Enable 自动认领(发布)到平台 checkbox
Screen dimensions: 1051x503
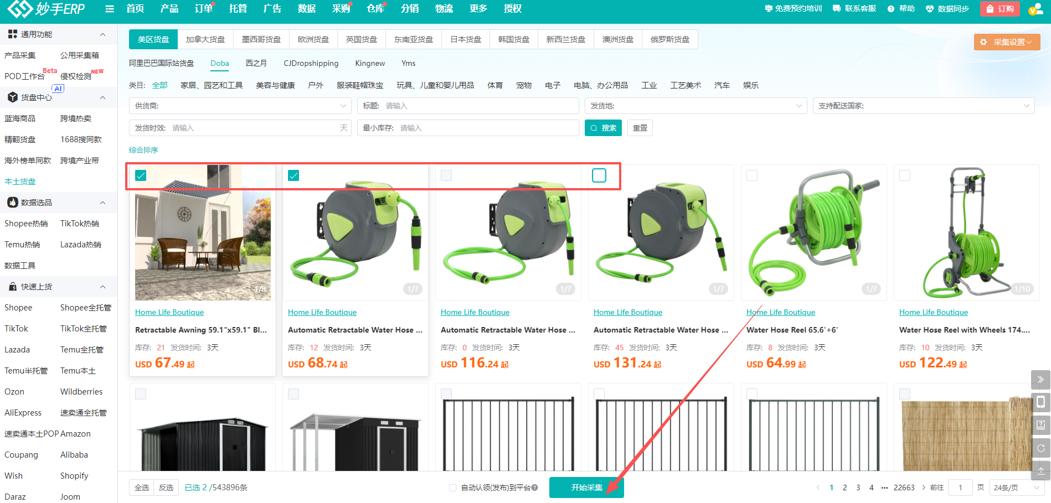453,488
